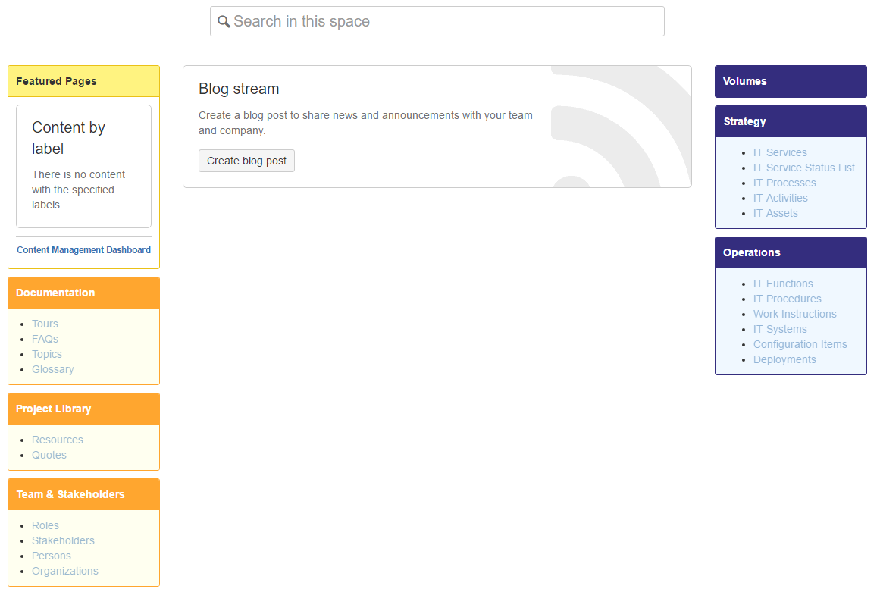The height and width of the screenshot is (589, 880).
Task: Open the IT Services page
Action: tap(780, 152)
